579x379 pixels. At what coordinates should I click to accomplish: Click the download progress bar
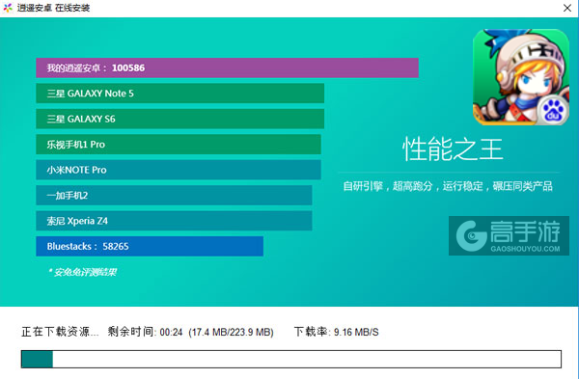click(291, 359)
